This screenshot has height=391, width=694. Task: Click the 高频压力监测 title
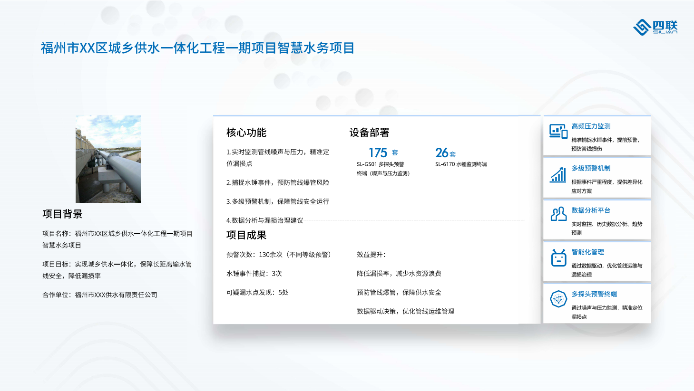point(591,126)
